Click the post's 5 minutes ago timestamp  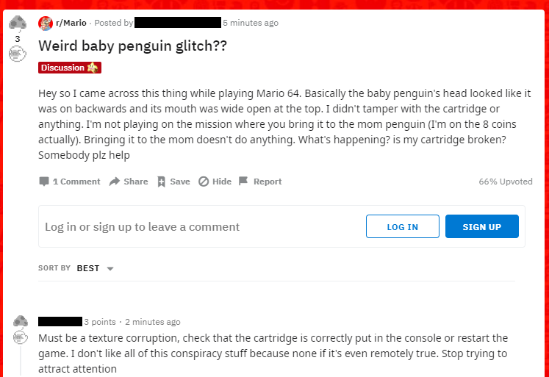click(251, 23)
